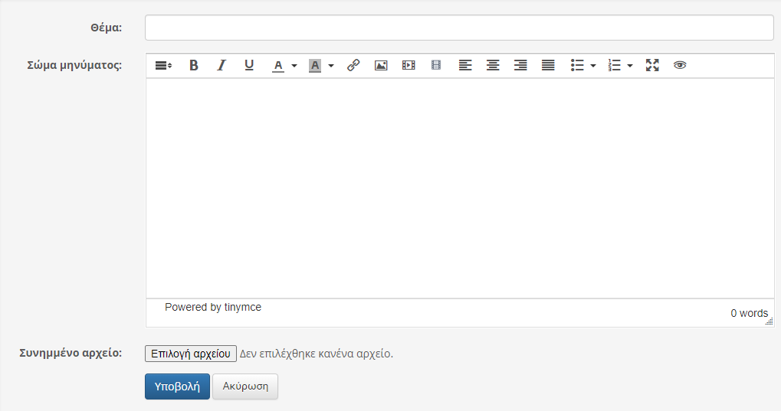Expand the bullet list style dropdown
The width and height of the screenshot is (781, 411).
pos(593,66)
